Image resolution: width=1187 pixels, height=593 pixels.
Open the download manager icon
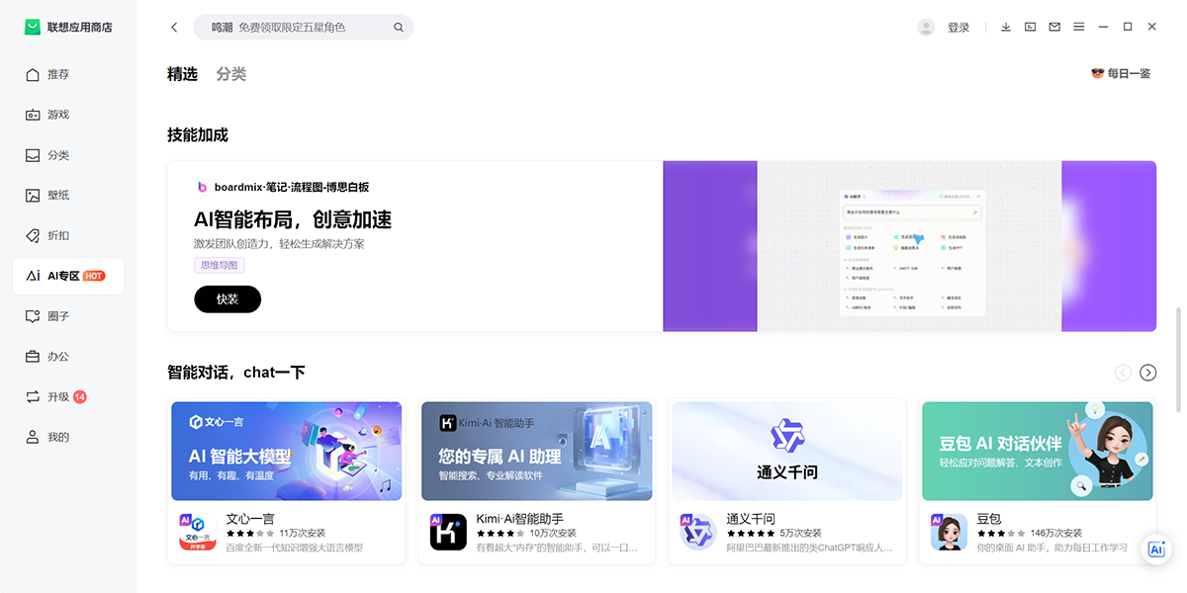[1005, 27]
